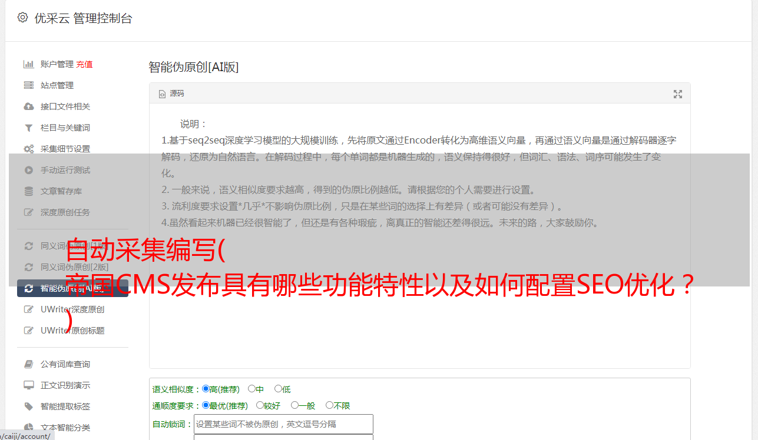Click the tag icon for 智能提取标签
Screen dimensions: 758x440
28,406
